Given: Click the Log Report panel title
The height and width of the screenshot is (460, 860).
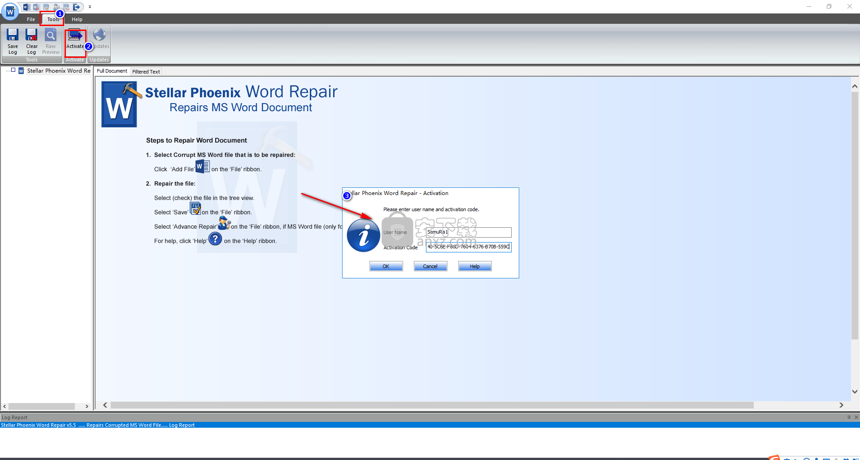Looking at the screenshot, I should pos(14,417).
